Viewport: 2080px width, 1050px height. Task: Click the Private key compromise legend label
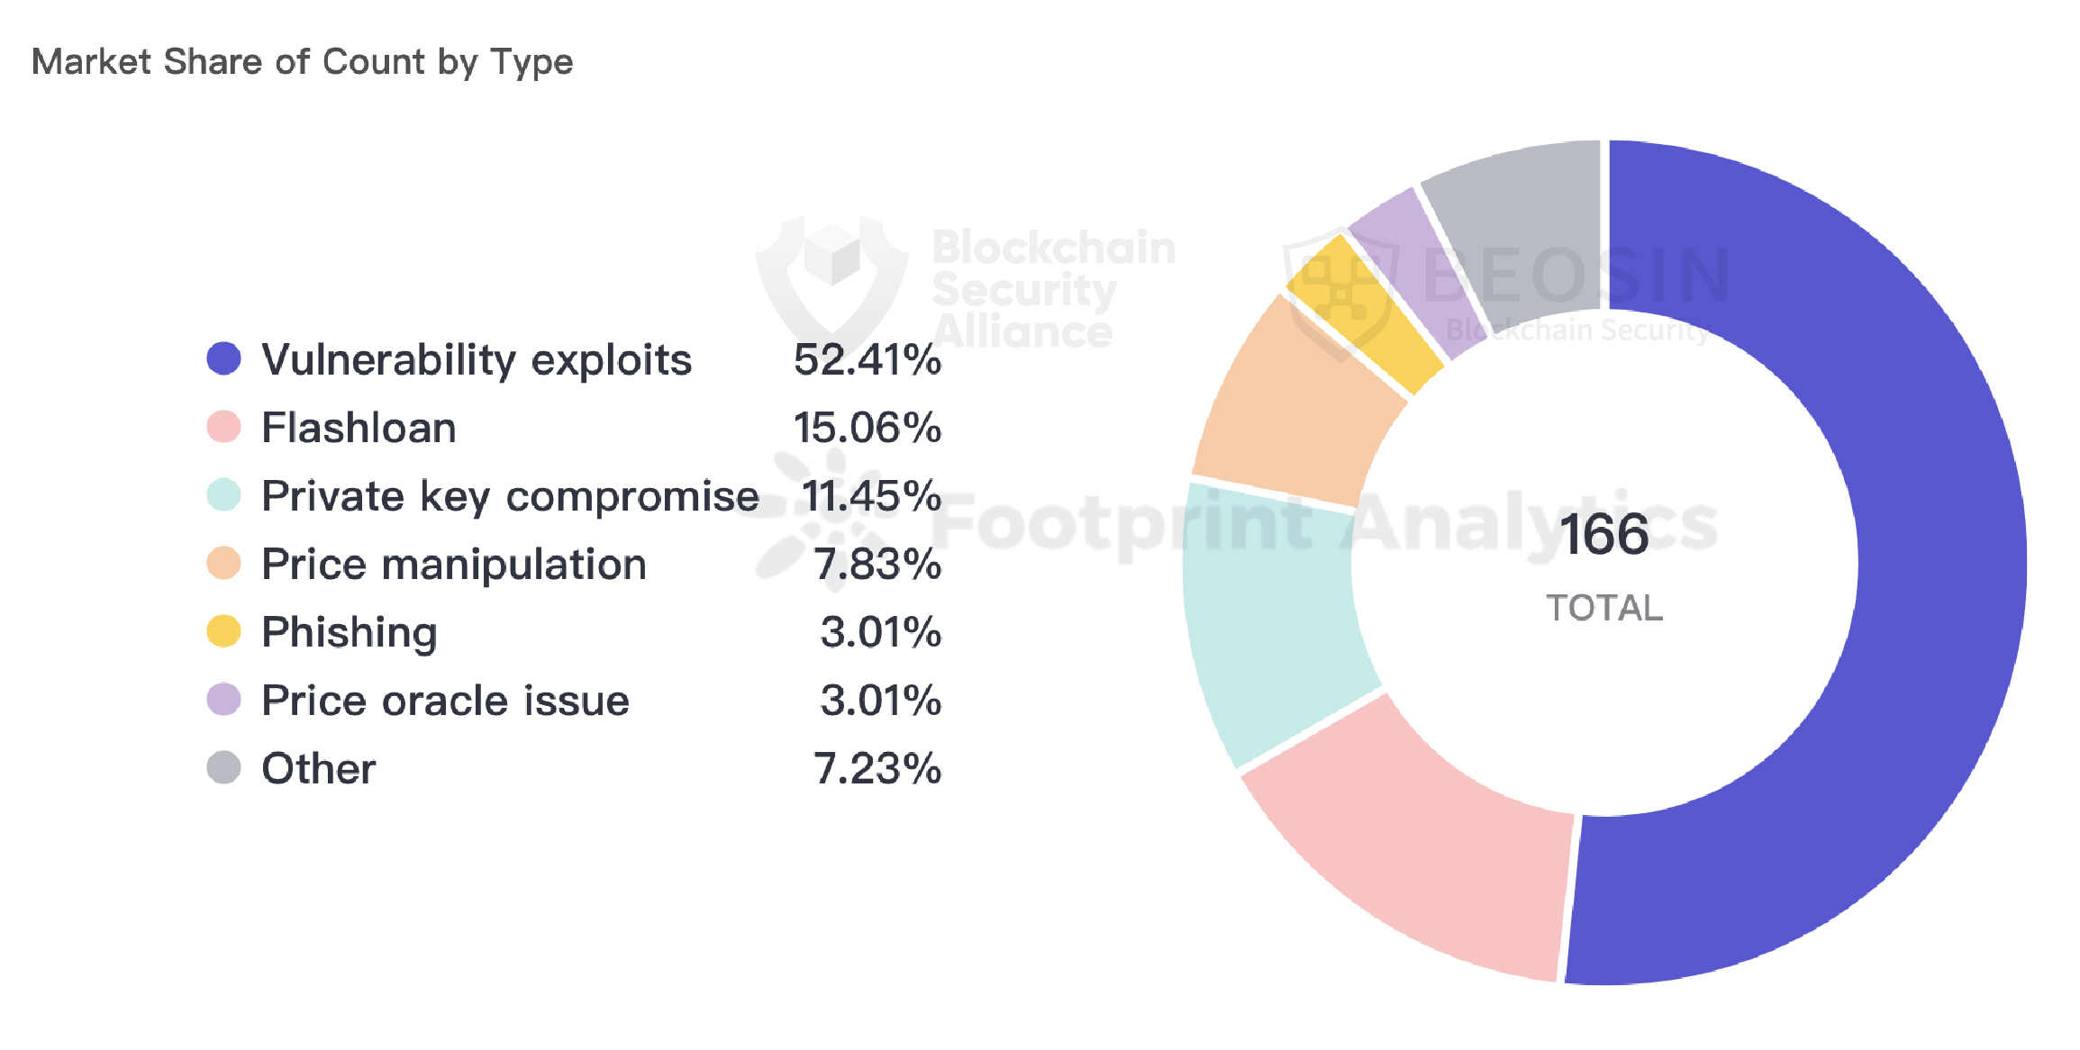(510, 496)
